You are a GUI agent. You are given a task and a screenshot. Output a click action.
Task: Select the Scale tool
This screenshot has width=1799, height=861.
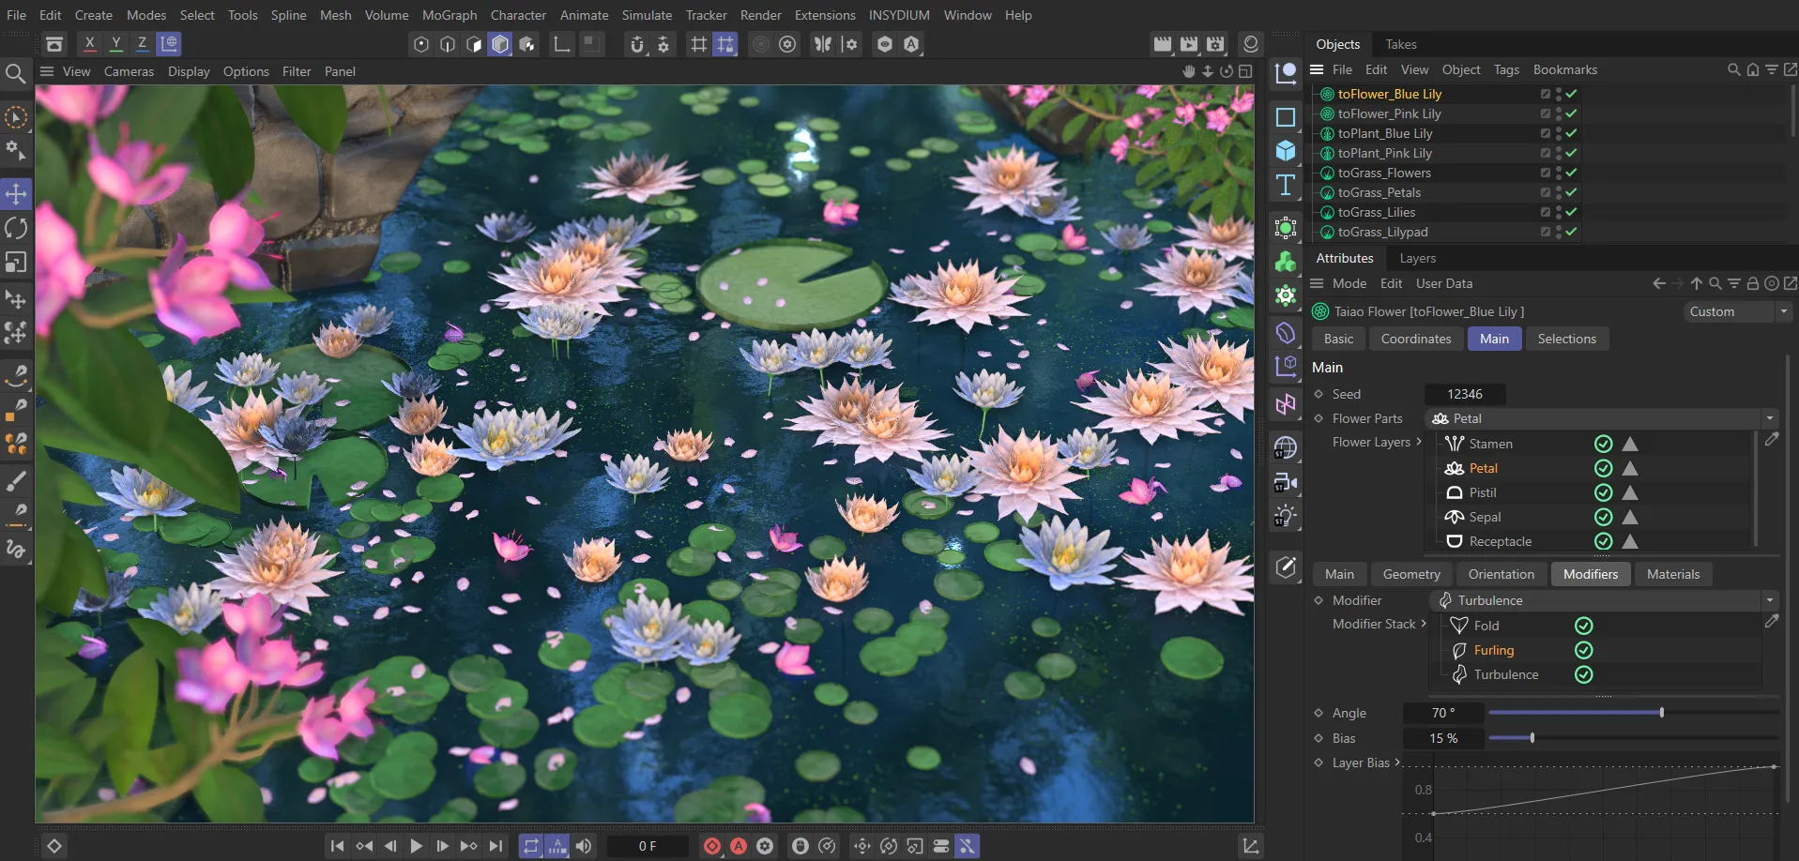click(16, 263)
